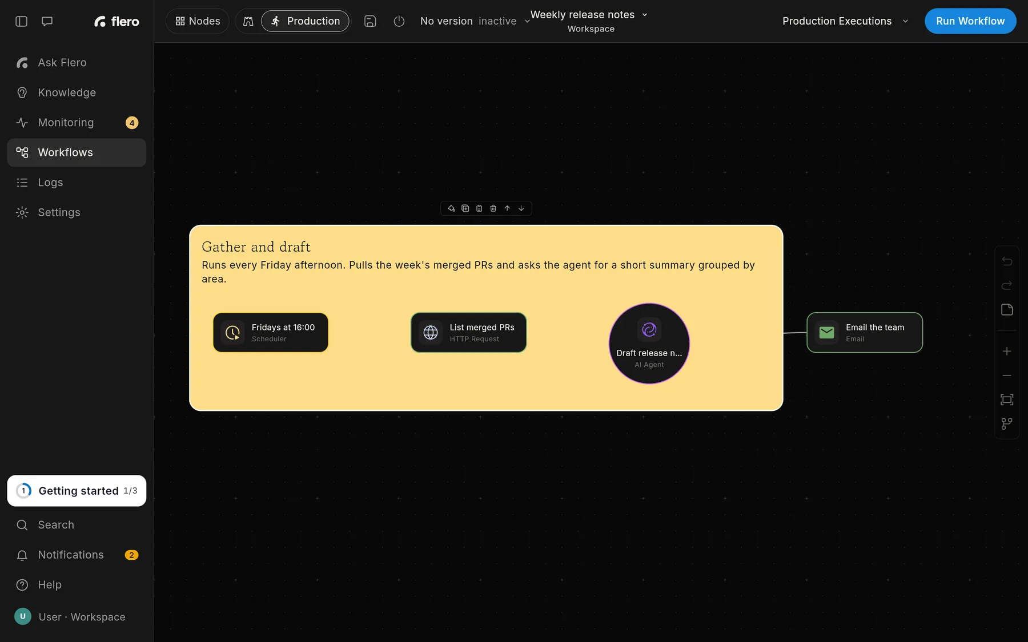Switch to the test environment beaker icon
Screen dimensions: 1028x642
248,21
